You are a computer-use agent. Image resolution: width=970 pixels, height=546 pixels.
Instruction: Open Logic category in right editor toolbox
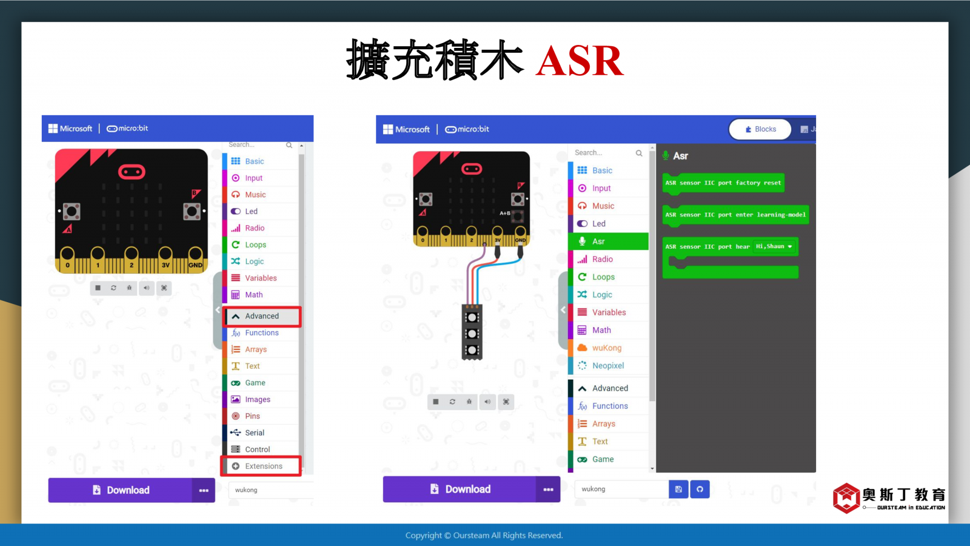pos(608,294)
